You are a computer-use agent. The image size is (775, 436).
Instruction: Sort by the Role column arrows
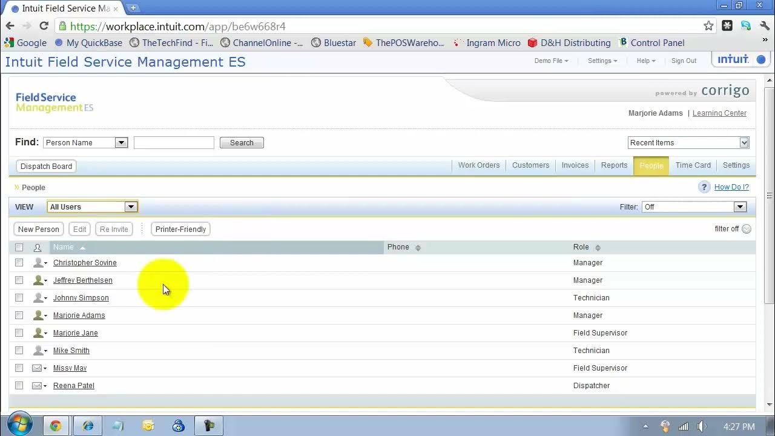(x=598, y=248)
